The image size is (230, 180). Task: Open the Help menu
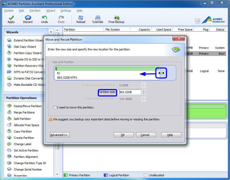click(x=80, y=11)
